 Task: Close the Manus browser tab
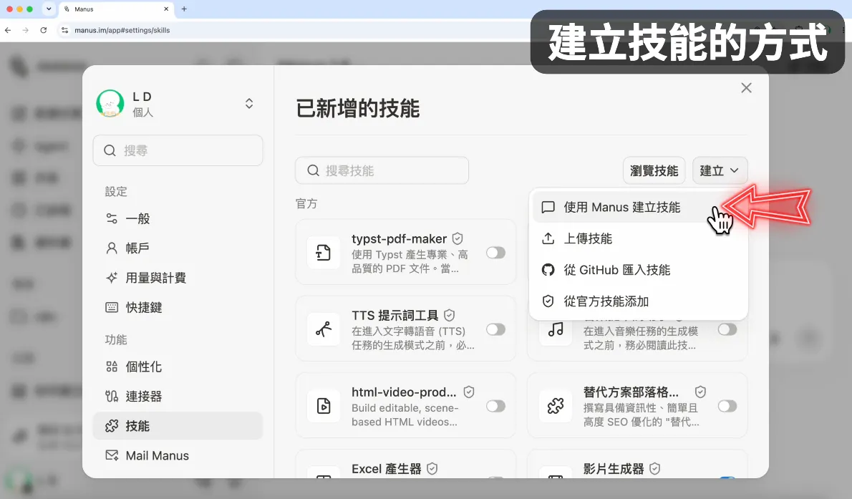[166, 9]
